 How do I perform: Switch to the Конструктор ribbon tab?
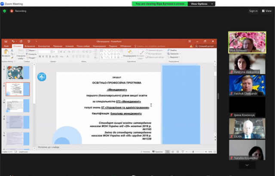[x=44, y=46]
